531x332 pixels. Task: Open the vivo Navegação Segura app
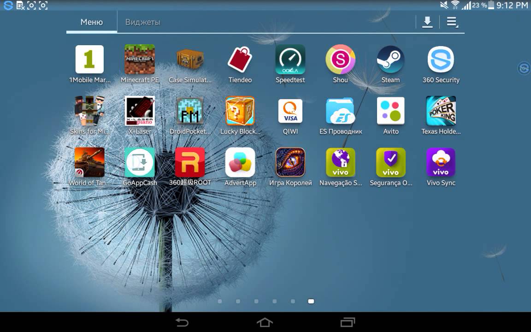[x=340, y=162]
